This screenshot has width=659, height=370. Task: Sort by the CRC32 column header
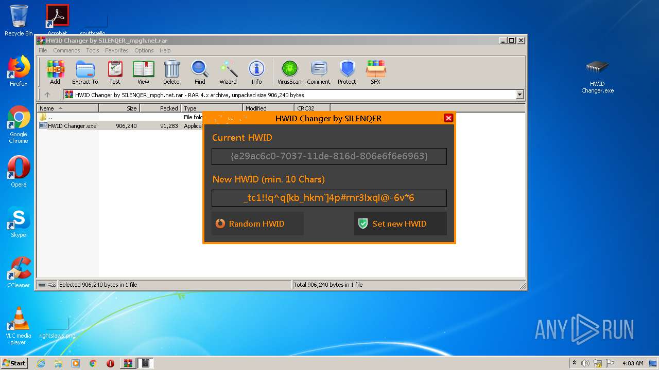[x=312, y=108]
